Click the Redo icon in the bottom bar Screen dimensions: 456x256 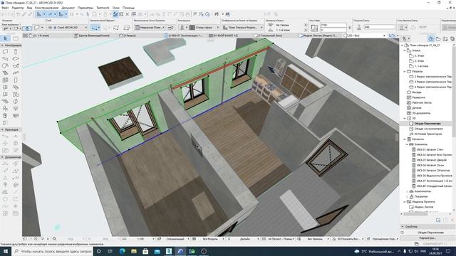tap(30, 239)
